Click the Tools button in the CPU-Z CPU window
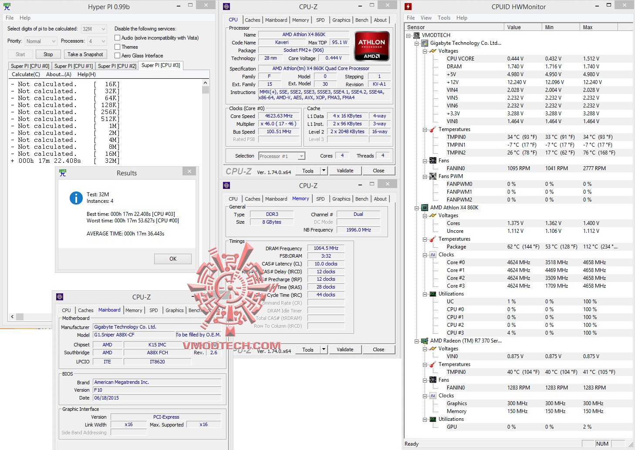635x450 pixels. [308, 171]
